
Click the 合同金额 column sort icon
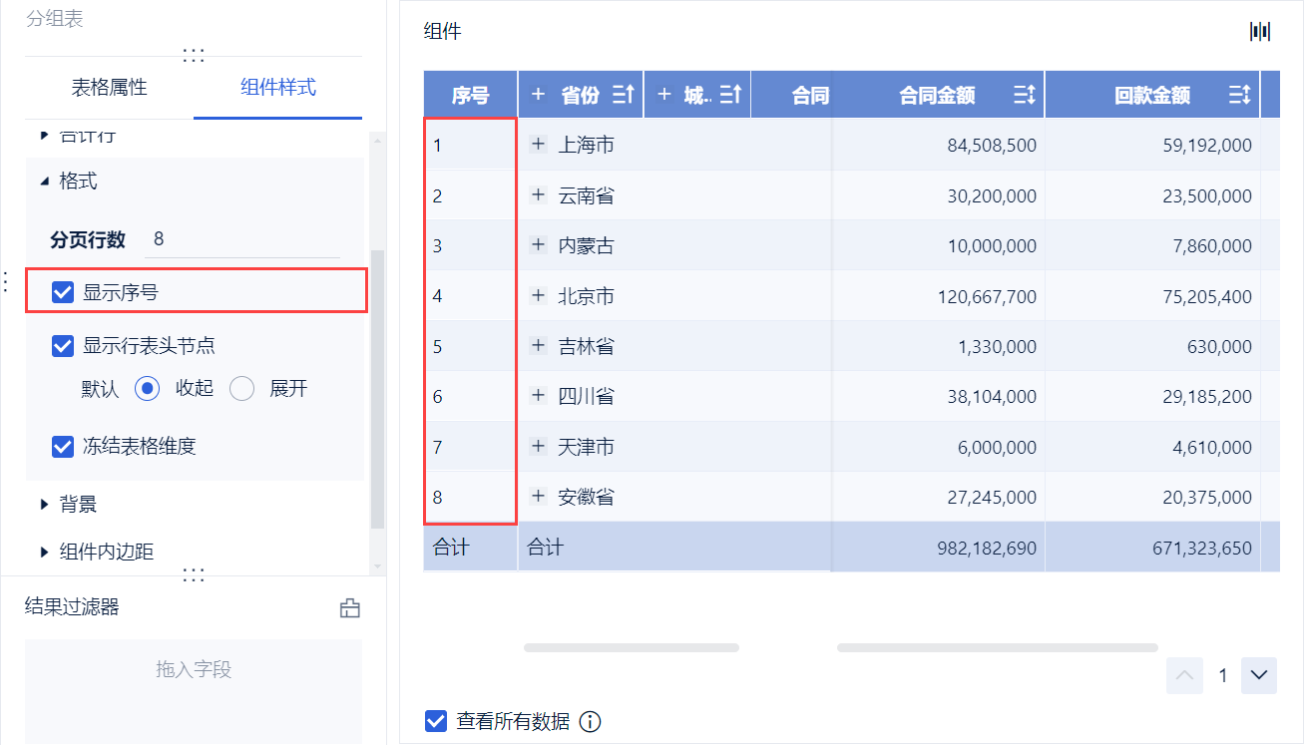1025,96
